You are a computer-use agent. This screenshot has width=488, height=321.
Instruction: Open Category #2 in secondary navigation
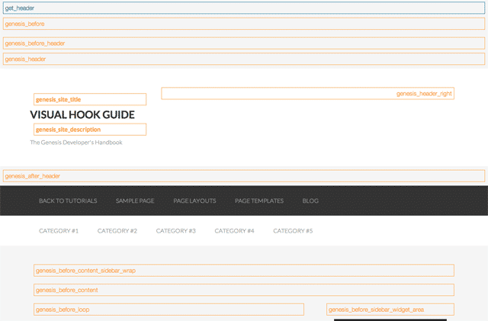(x=117, y=231)
